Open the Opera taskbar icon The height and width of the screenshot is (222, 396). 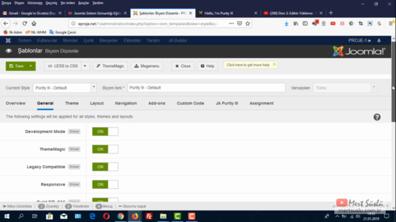click(106, 216)
